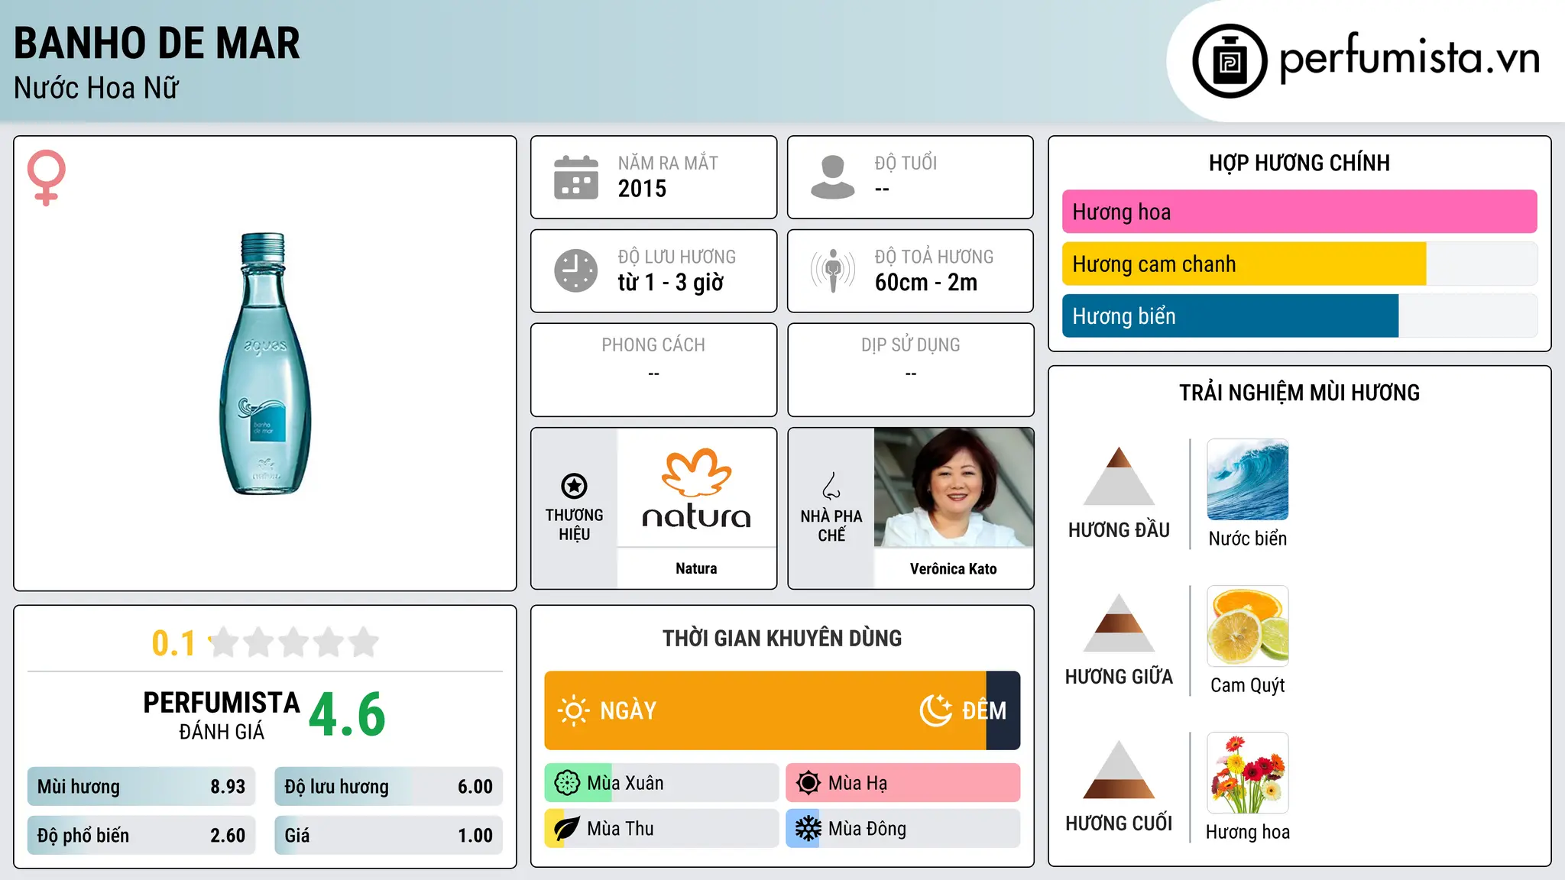The width and height of the screenshot is (1565, 880).
Task: Open the Hương hoa flower bouquet thumbnail
Action: click(x=1247, y=773)
